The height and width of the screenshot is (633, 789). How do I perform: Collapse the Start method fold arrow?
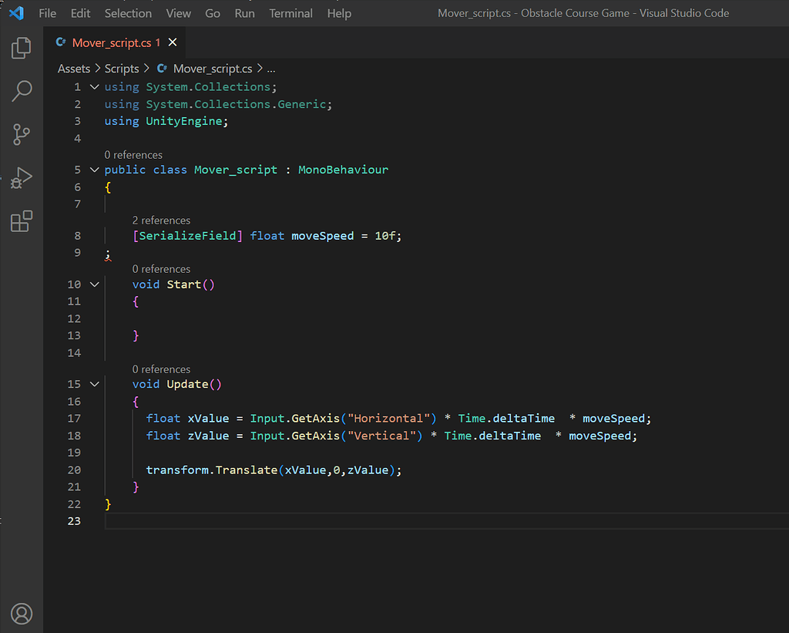coord(94,284)
